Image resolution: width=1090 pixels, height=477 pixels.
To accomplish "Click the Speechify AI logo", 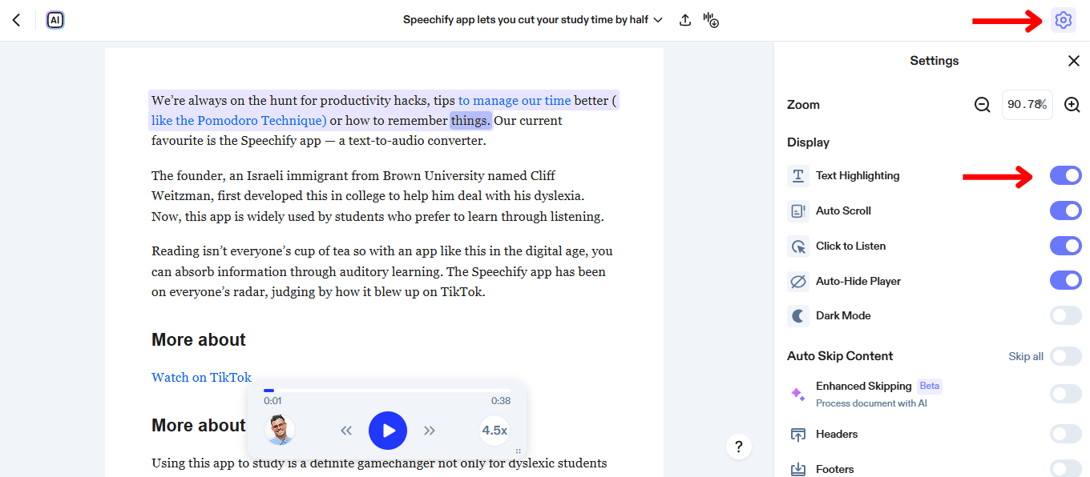I will (x=54, y=20).
